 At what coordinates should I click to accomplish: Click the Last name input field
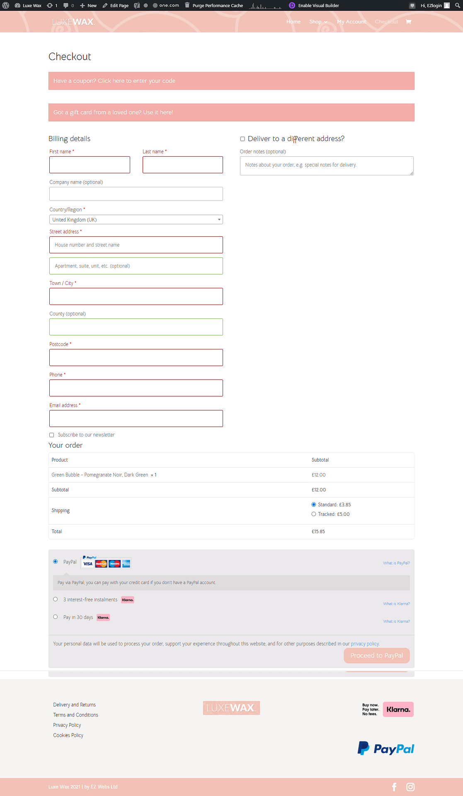tap(183, 165)
